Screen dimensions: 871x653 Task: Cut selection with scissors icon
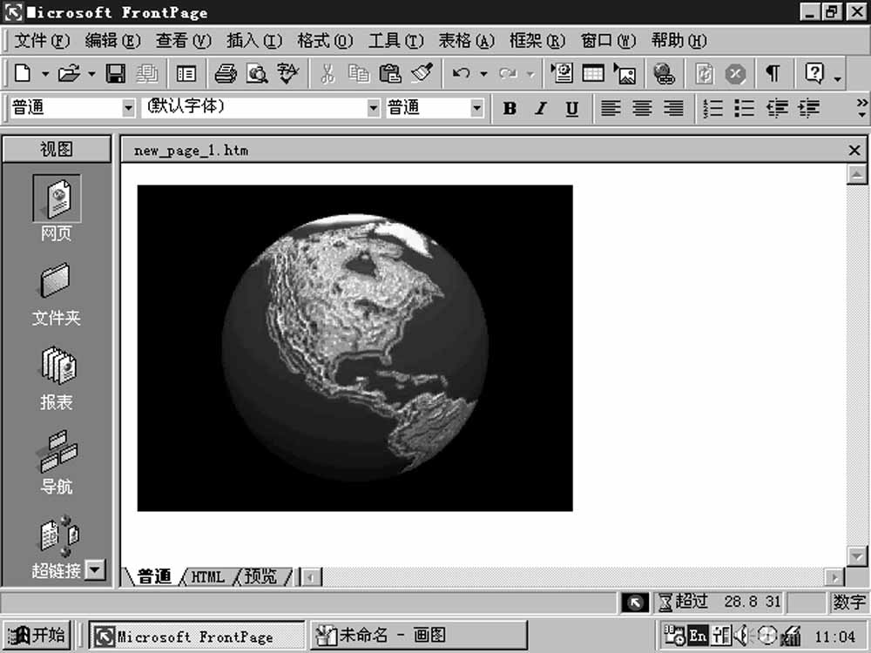(x=327, y=73)
